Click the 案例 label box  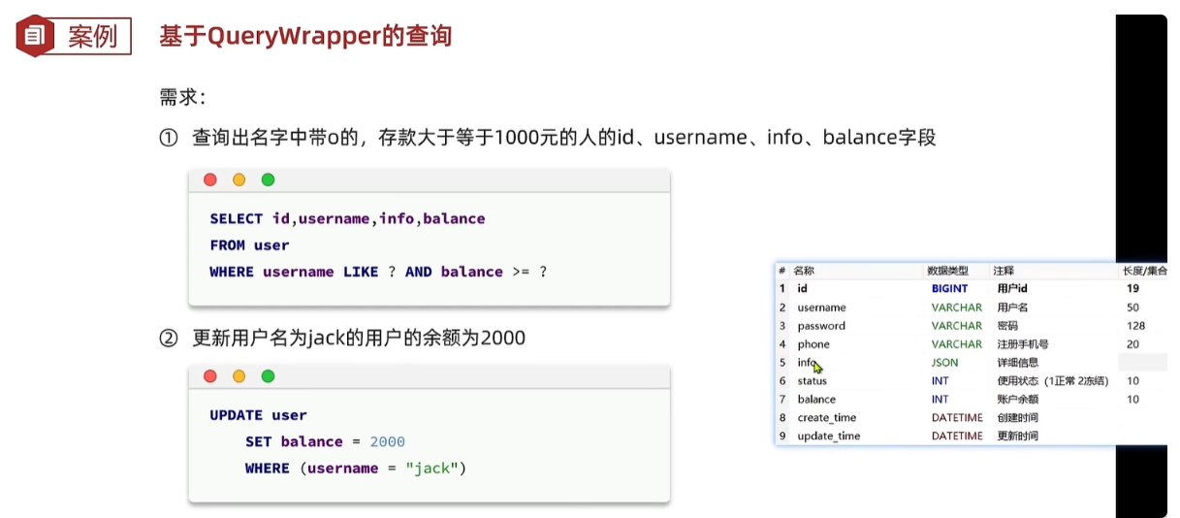[92, 36]
